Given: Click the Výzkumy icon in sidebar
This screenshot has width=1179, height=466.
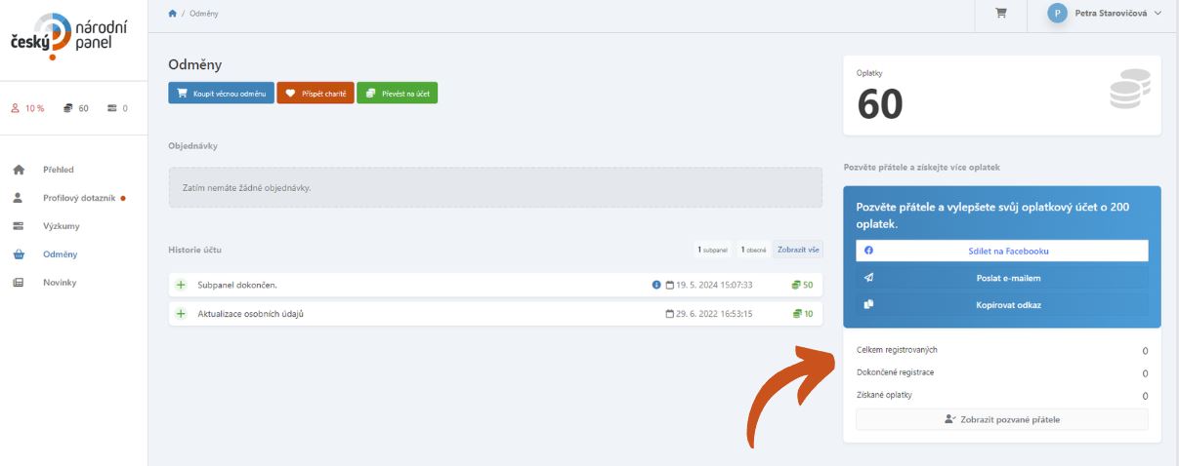Looking at the screenshot, I should pyautogui.click(x=18, y=226).
